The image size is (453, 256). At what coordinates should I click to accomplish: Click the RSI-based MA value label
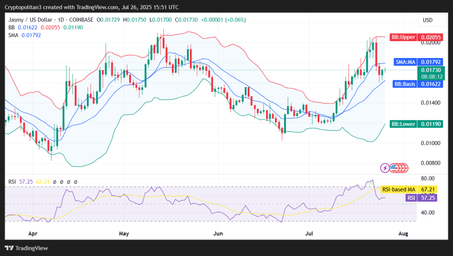coord(399,189)
